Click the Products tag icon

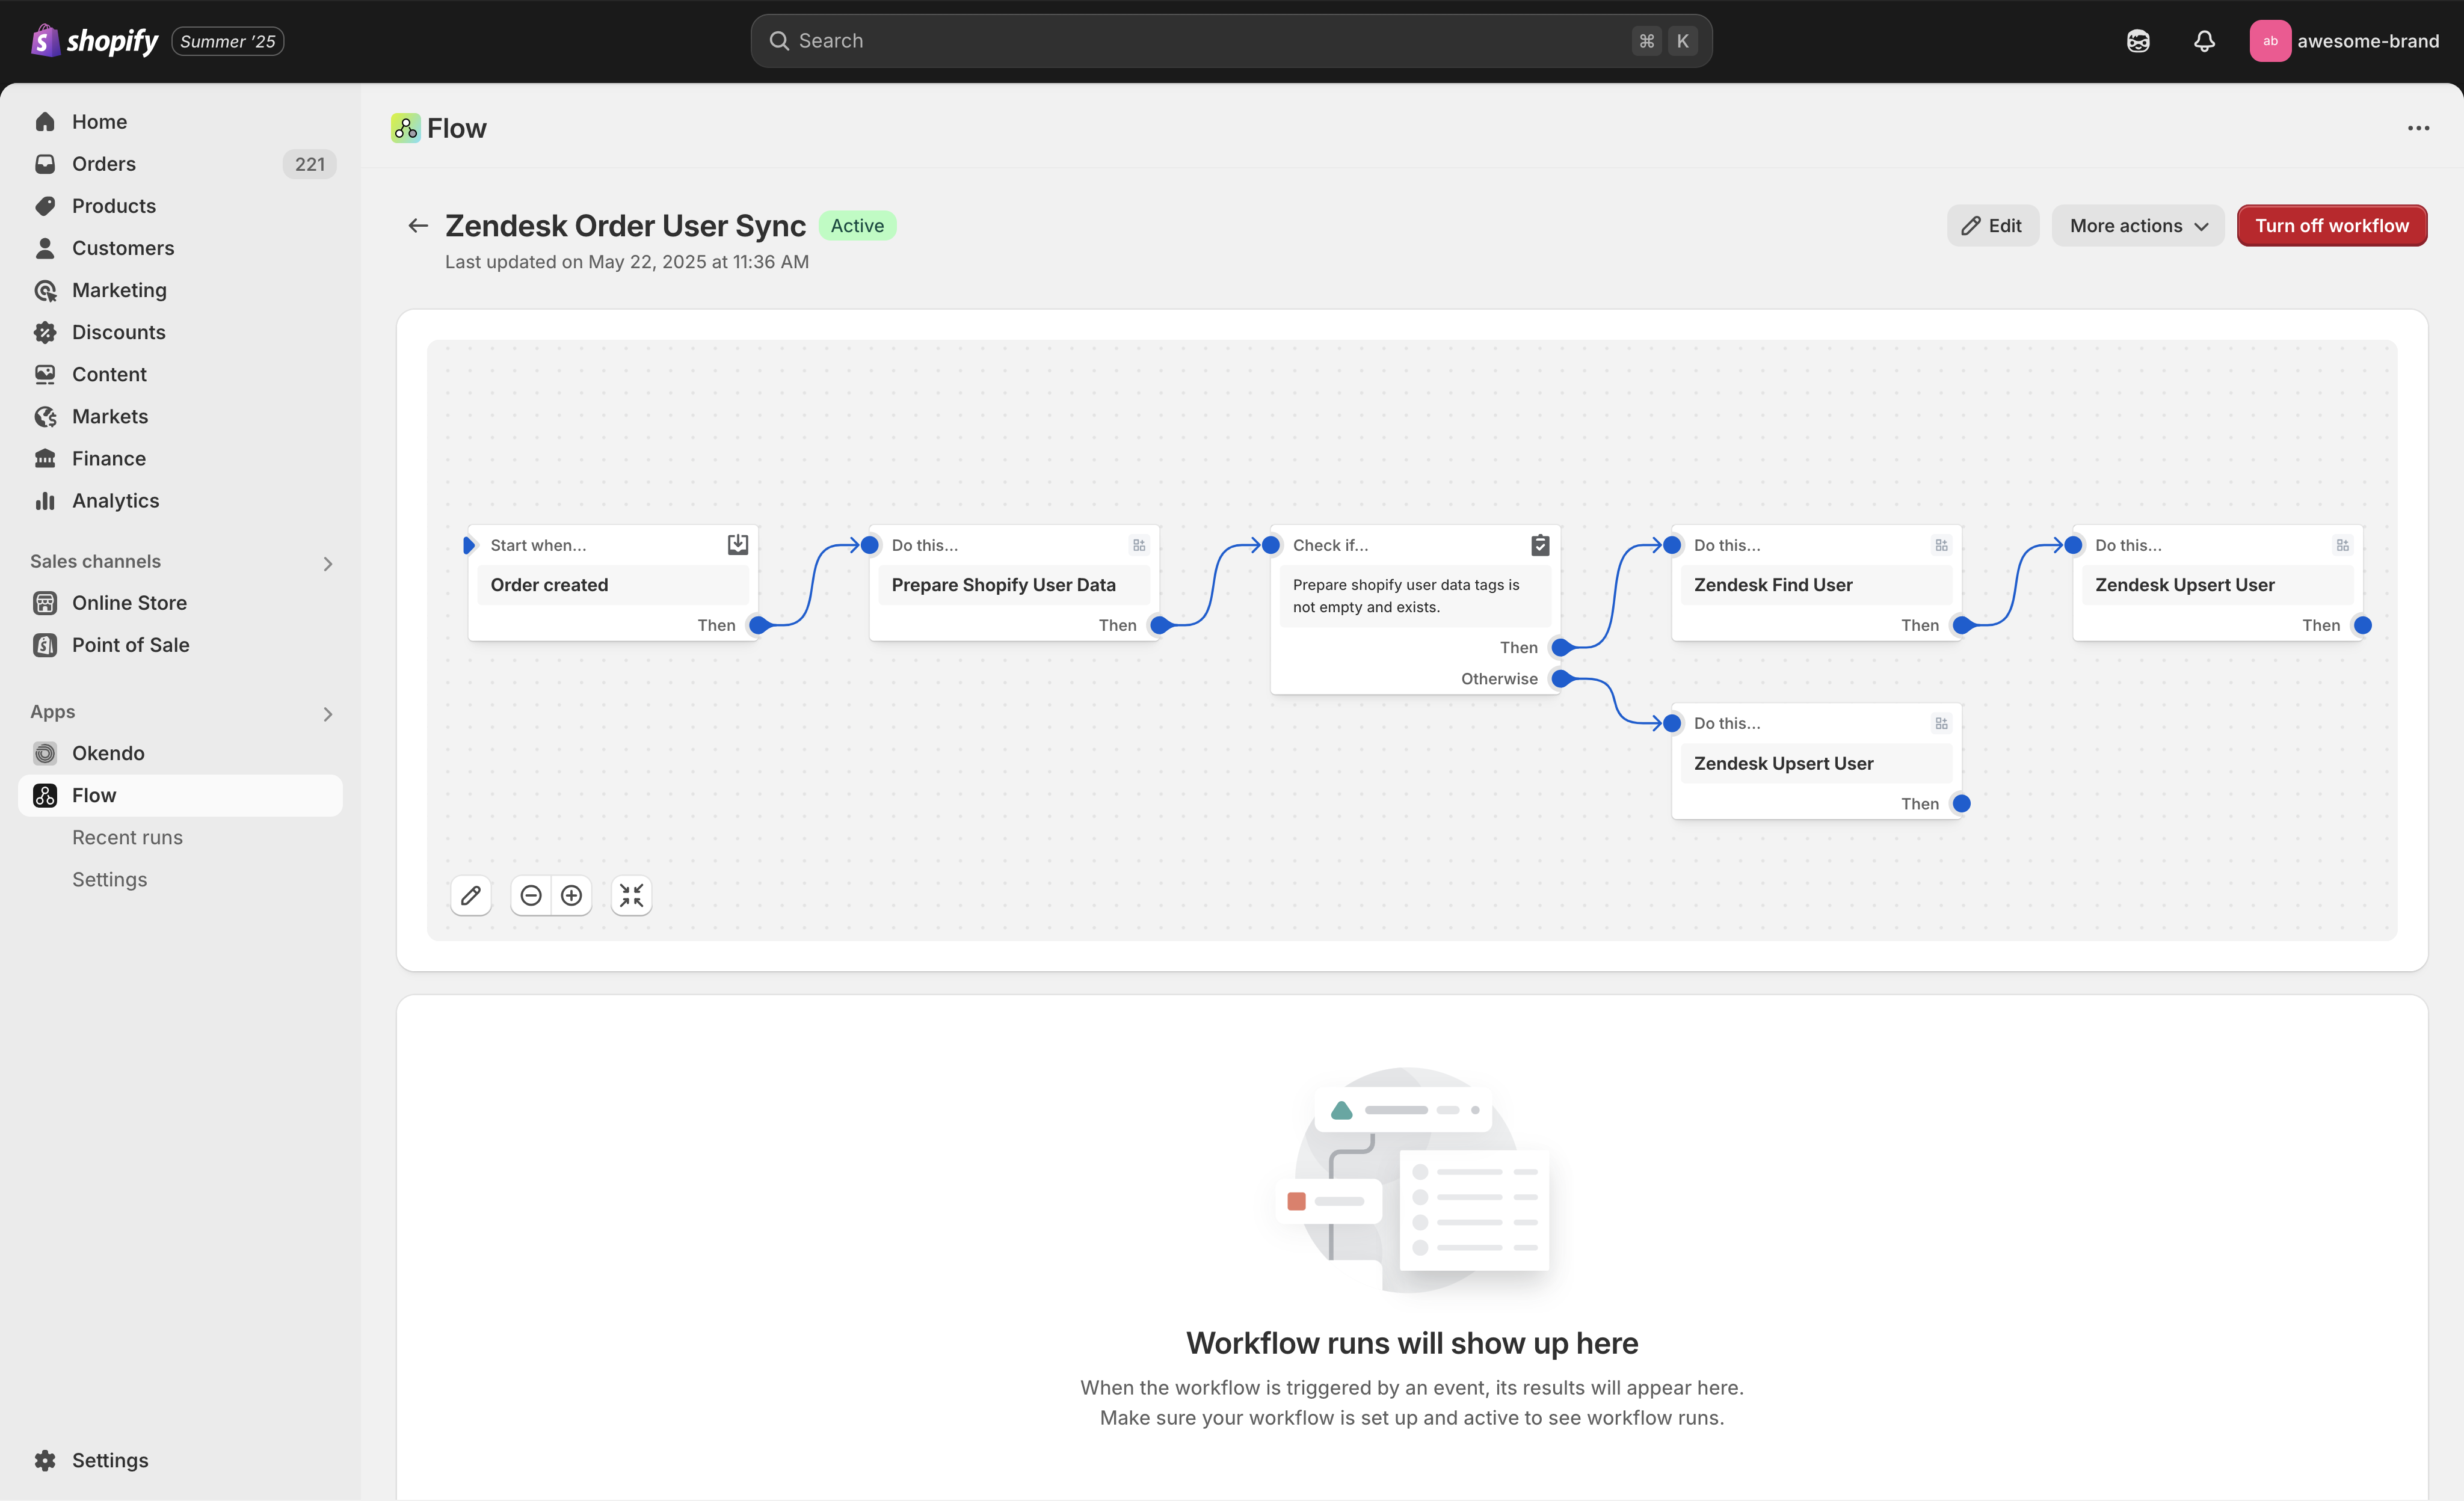point(45,206)
